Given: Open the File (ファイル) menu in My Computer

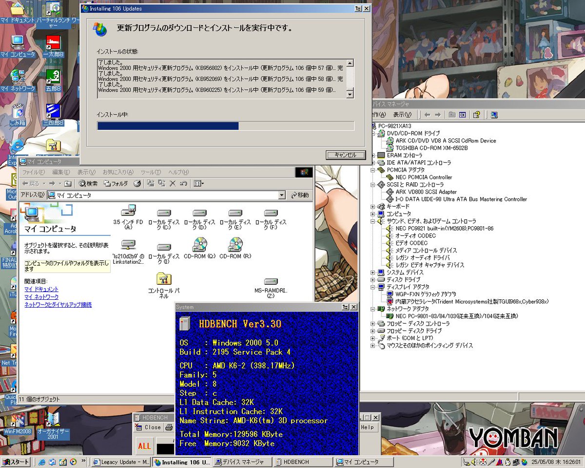Looking at the screenshot, I should 34,172.
